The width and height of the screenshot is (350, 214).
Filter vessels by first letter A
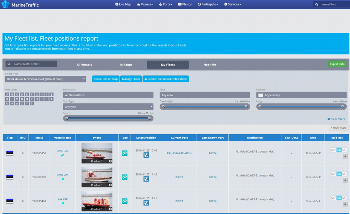(x=7, y=95)
